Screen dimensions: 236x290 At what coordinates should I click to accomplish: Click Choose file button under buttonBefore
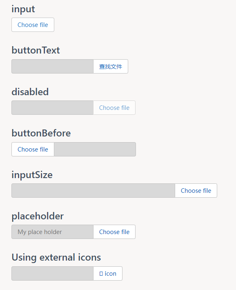click(33, 149)
